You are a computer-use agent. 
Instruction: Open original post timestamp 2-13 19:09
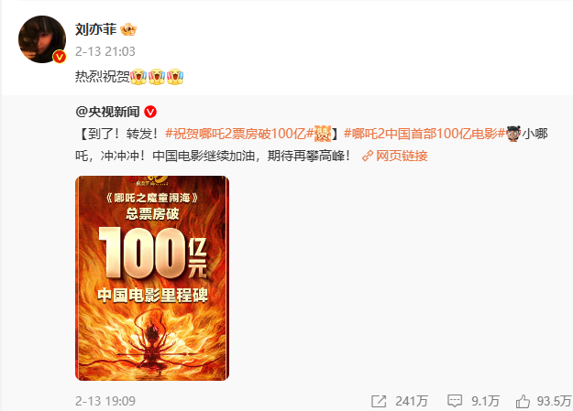(x=105, y=401)
